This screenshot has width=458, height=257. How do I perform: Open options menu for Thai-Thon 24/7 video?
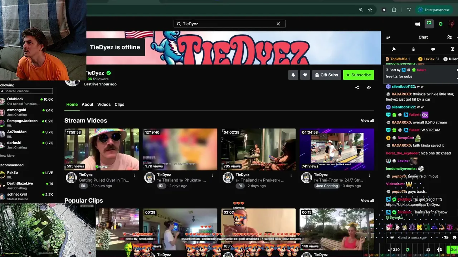[369, 175]
